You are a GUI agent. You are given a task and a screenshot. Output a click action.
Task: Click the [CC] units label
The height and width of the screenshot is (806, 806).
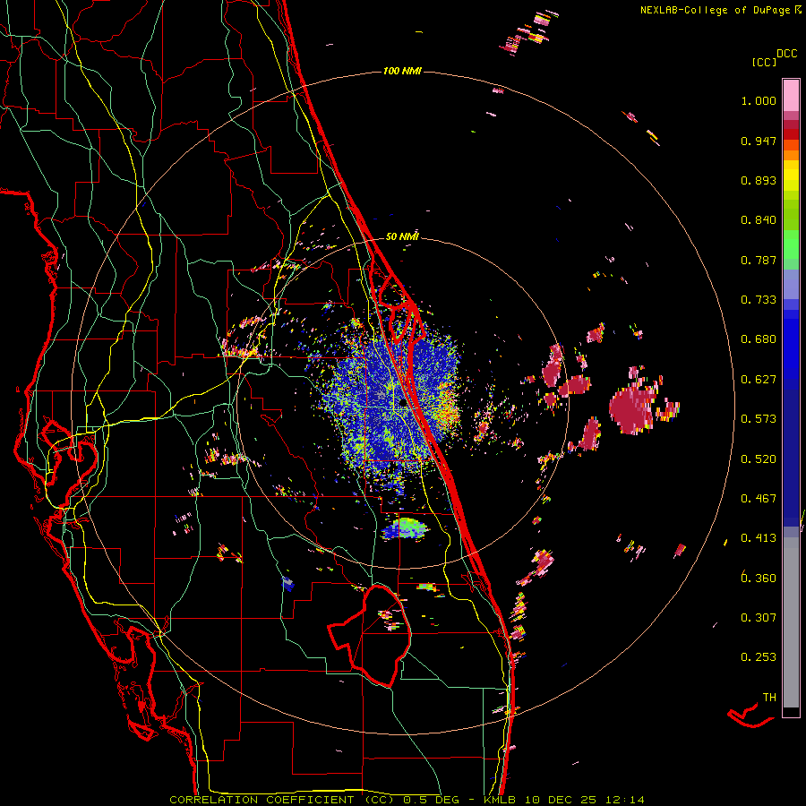[765, 62]
